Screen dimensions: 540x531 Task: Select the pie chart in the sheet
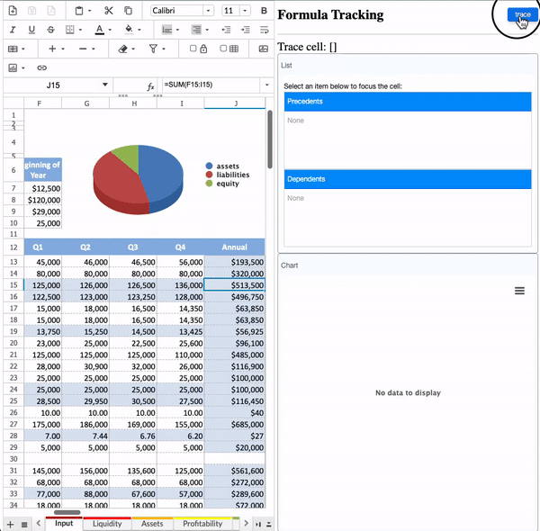point(138,179)
